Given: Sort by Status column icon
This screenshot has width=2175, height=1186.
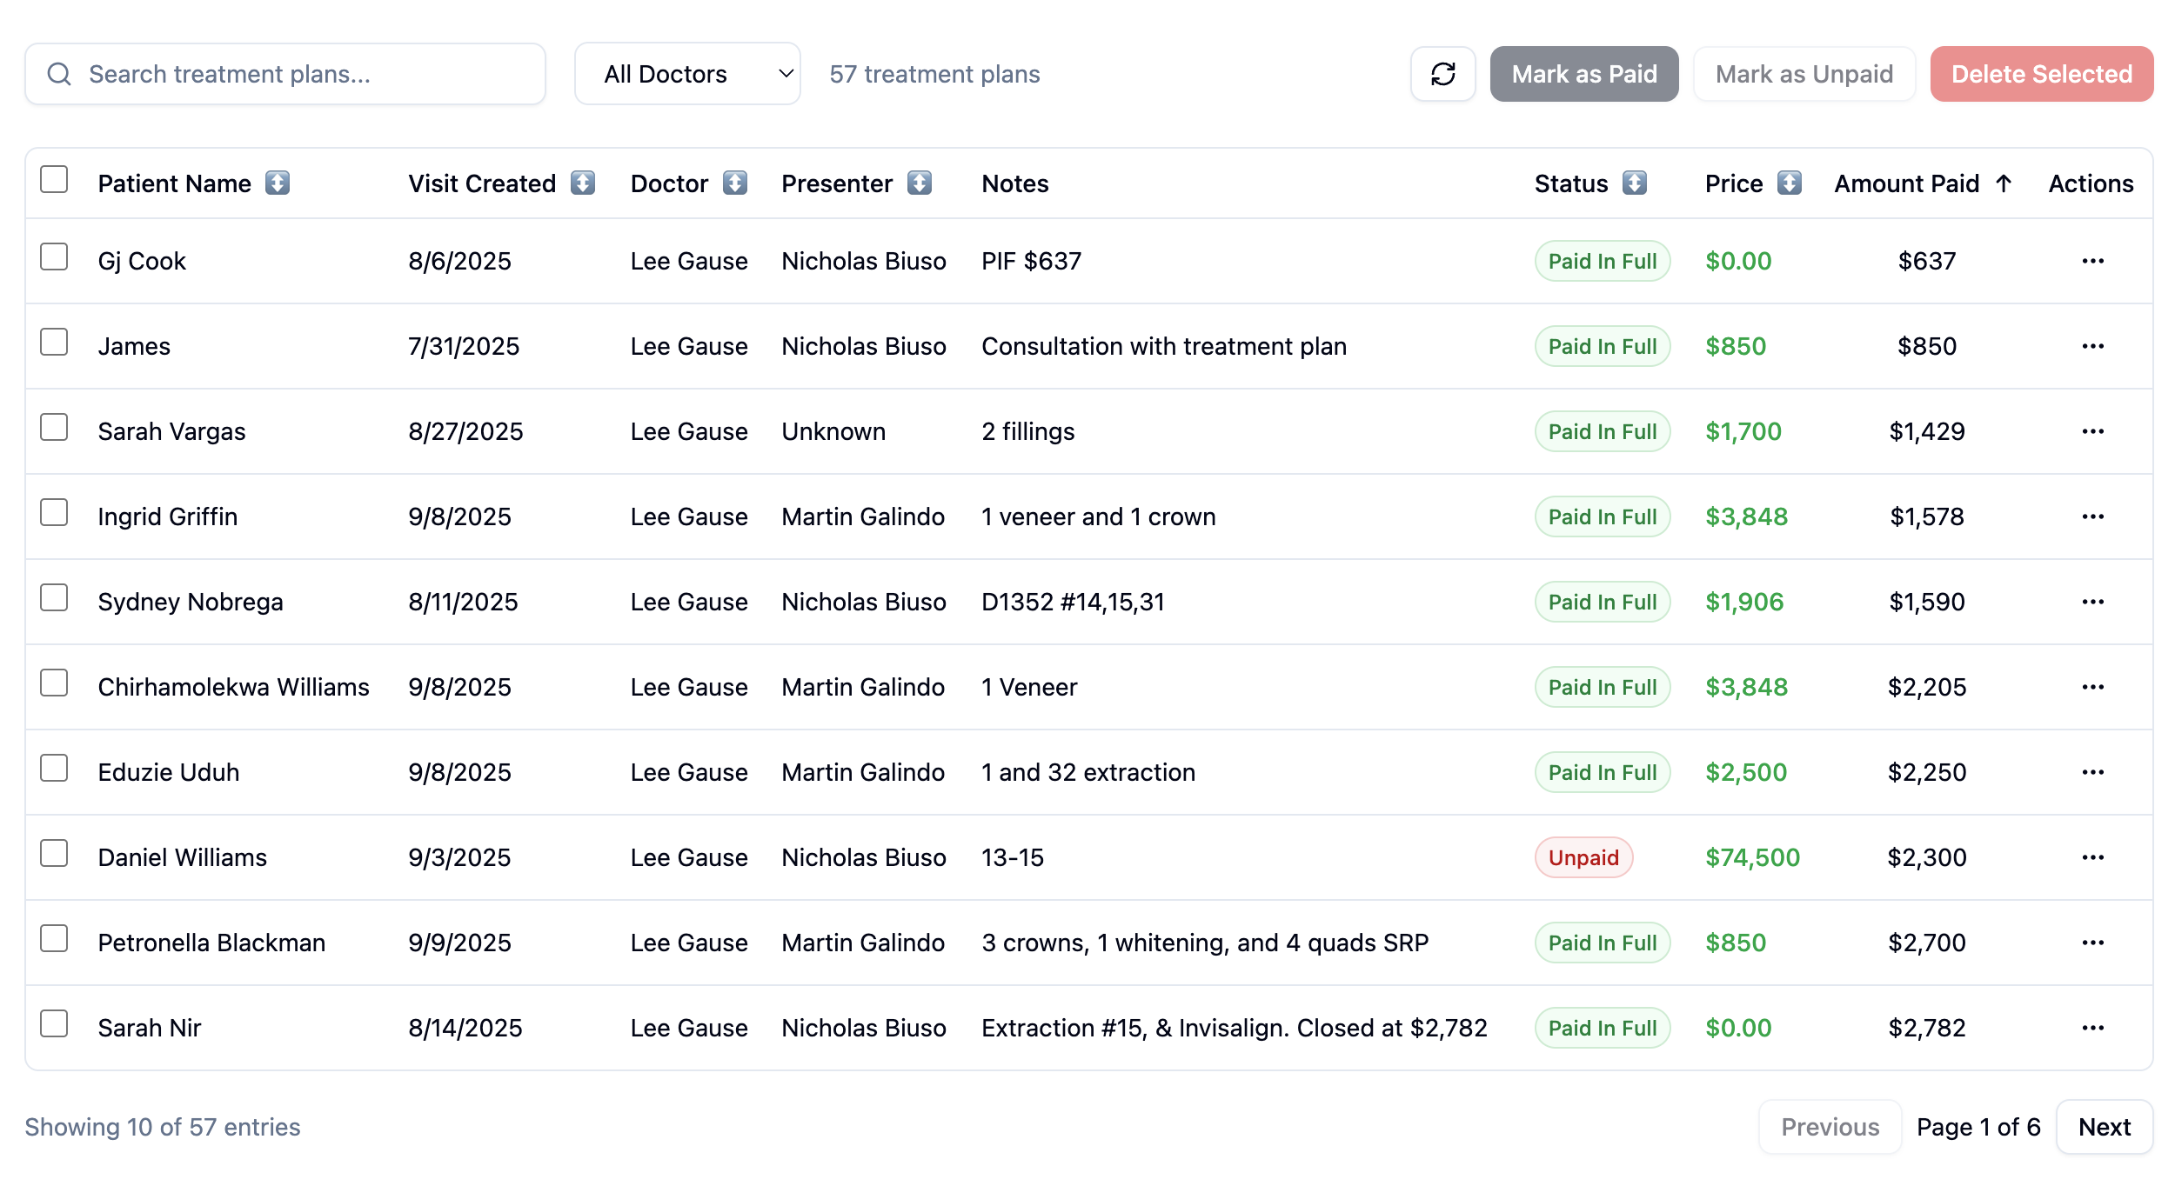Looking at the screenshot, I should (1635, 183).
